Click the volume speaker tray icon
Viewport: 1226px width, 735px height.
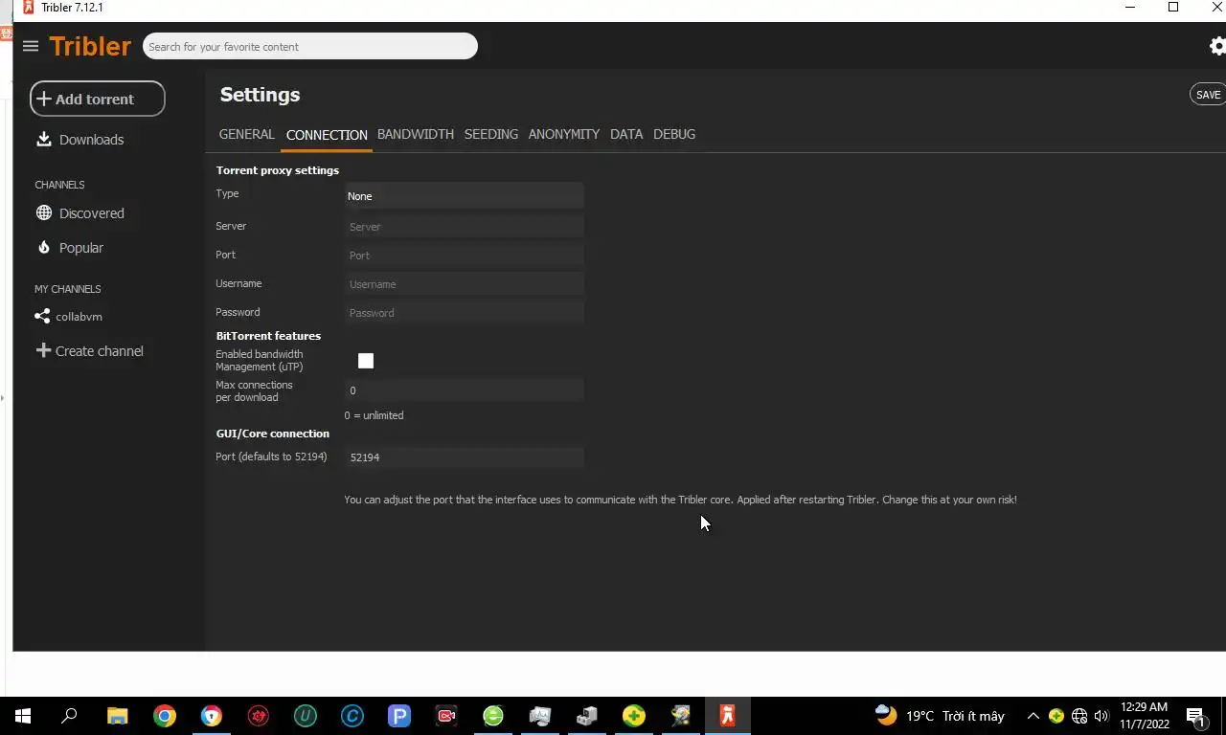[1101, 716]
